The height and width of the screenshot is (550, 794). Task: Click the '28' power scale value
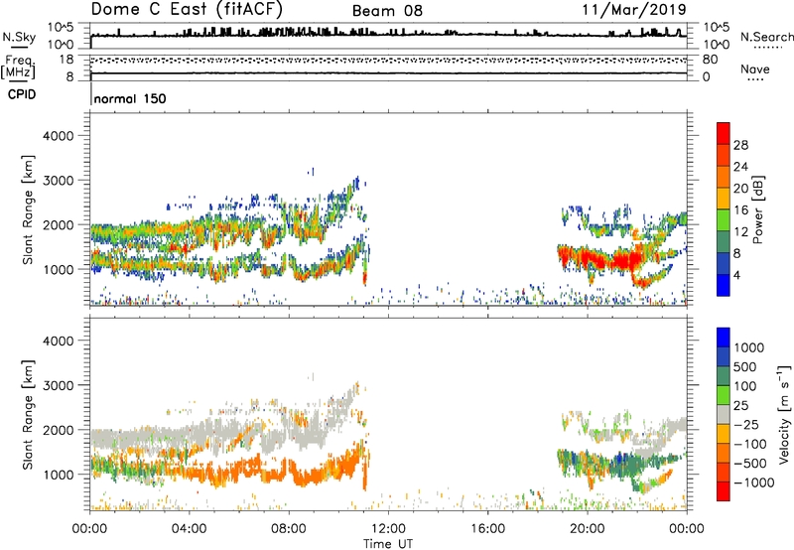pyautogui.click(x=740, y=145)
